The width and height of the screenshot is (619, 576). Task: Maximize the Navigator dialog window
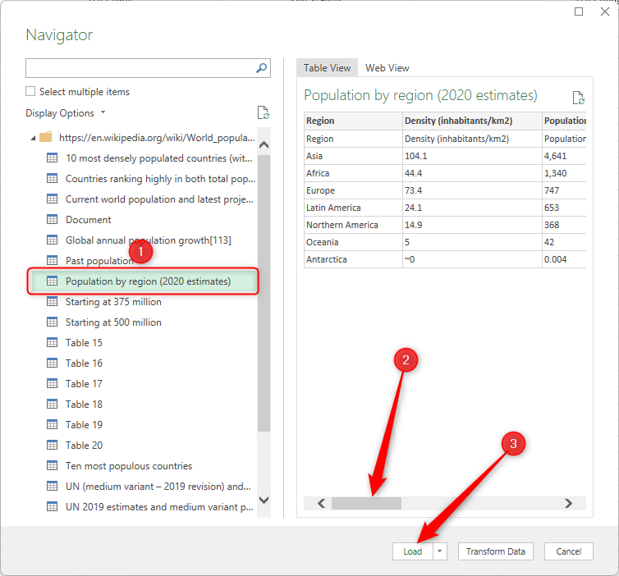tap(578, 11)
